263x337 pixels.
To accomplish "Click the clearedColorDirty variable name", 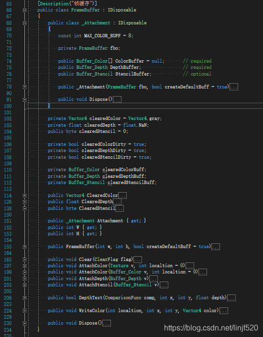I will point(104,144).
